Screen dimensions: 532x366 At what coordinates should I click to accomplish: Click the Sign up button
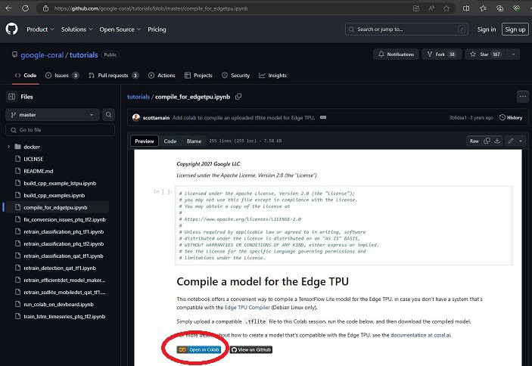coord(515,29)
